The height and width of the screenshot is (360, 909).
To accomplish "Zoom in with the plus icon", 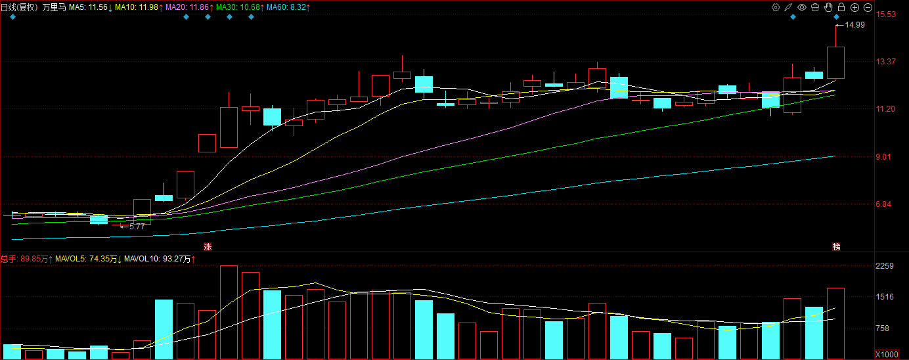I will [854, 7].
